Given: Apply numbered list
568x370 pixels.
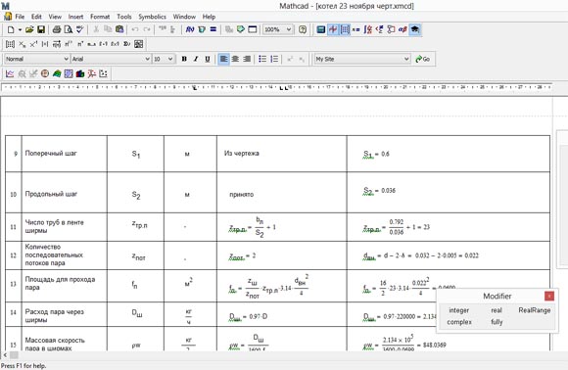Looking at the screenshot, I should pyautogui.click(x=274, y=59).
